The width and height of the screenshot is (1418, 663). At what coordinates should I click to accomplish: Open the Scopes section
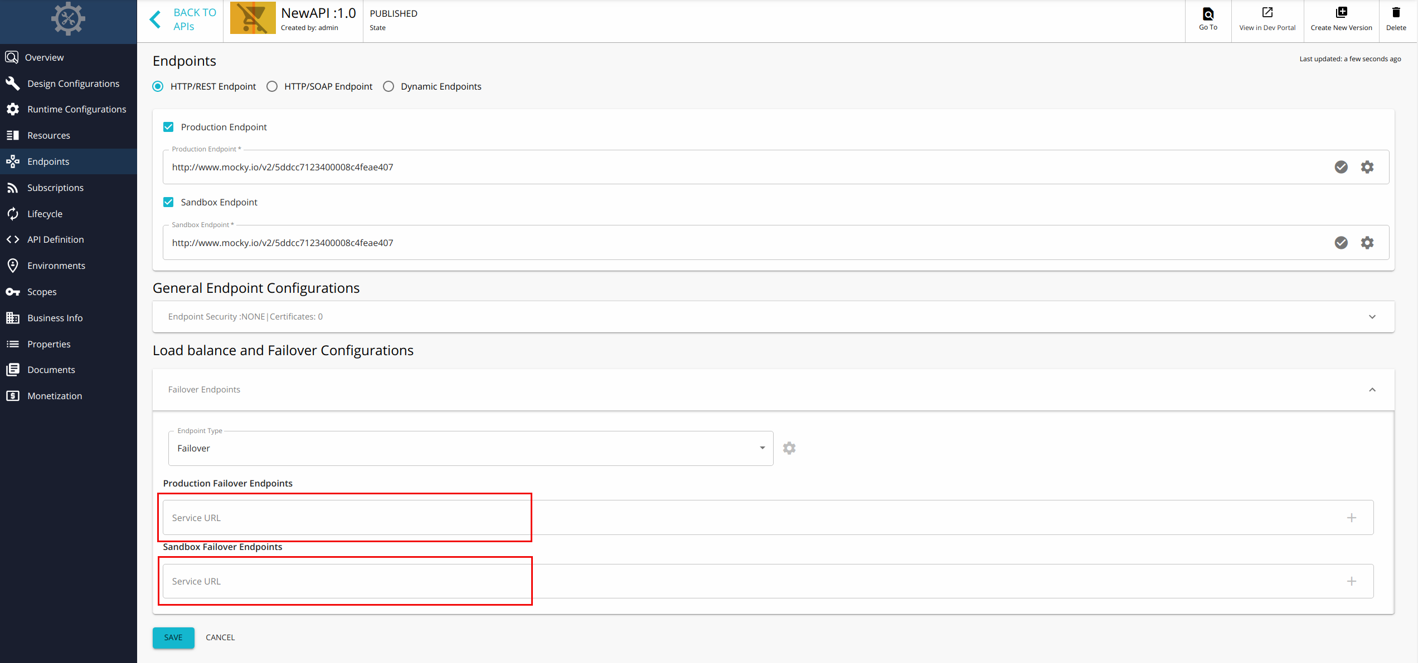point(42,291)
